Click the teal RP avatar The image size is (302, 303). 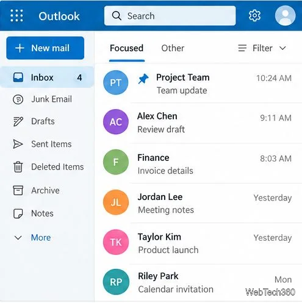[x=116, y=282]
